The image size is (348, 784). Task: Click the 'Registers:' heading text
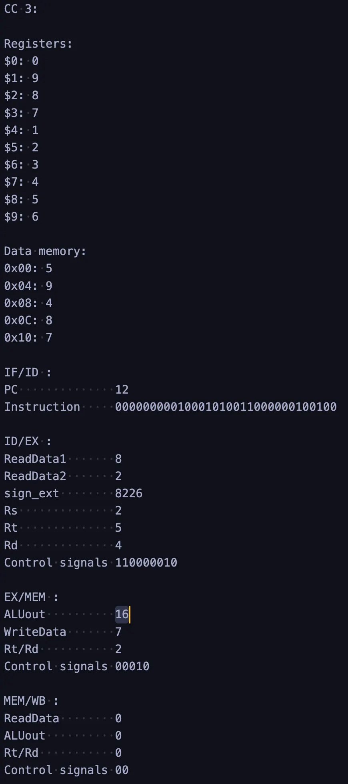pos(38,44)
